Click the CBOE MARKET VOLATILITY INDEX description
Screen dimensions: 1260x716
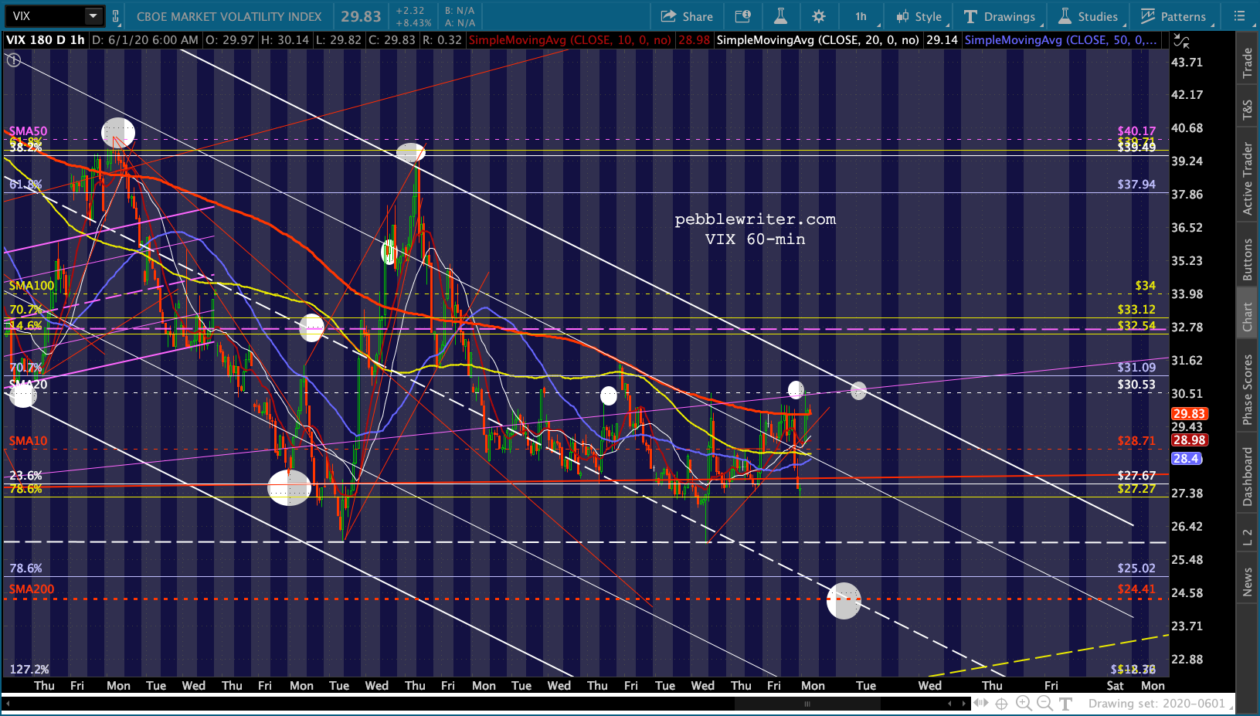(229, 16)
